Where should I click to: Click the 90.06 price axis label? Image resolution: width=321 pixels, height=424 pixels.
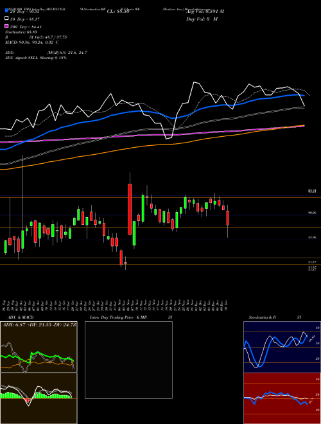pyautogui.click(x=312, y=213)
